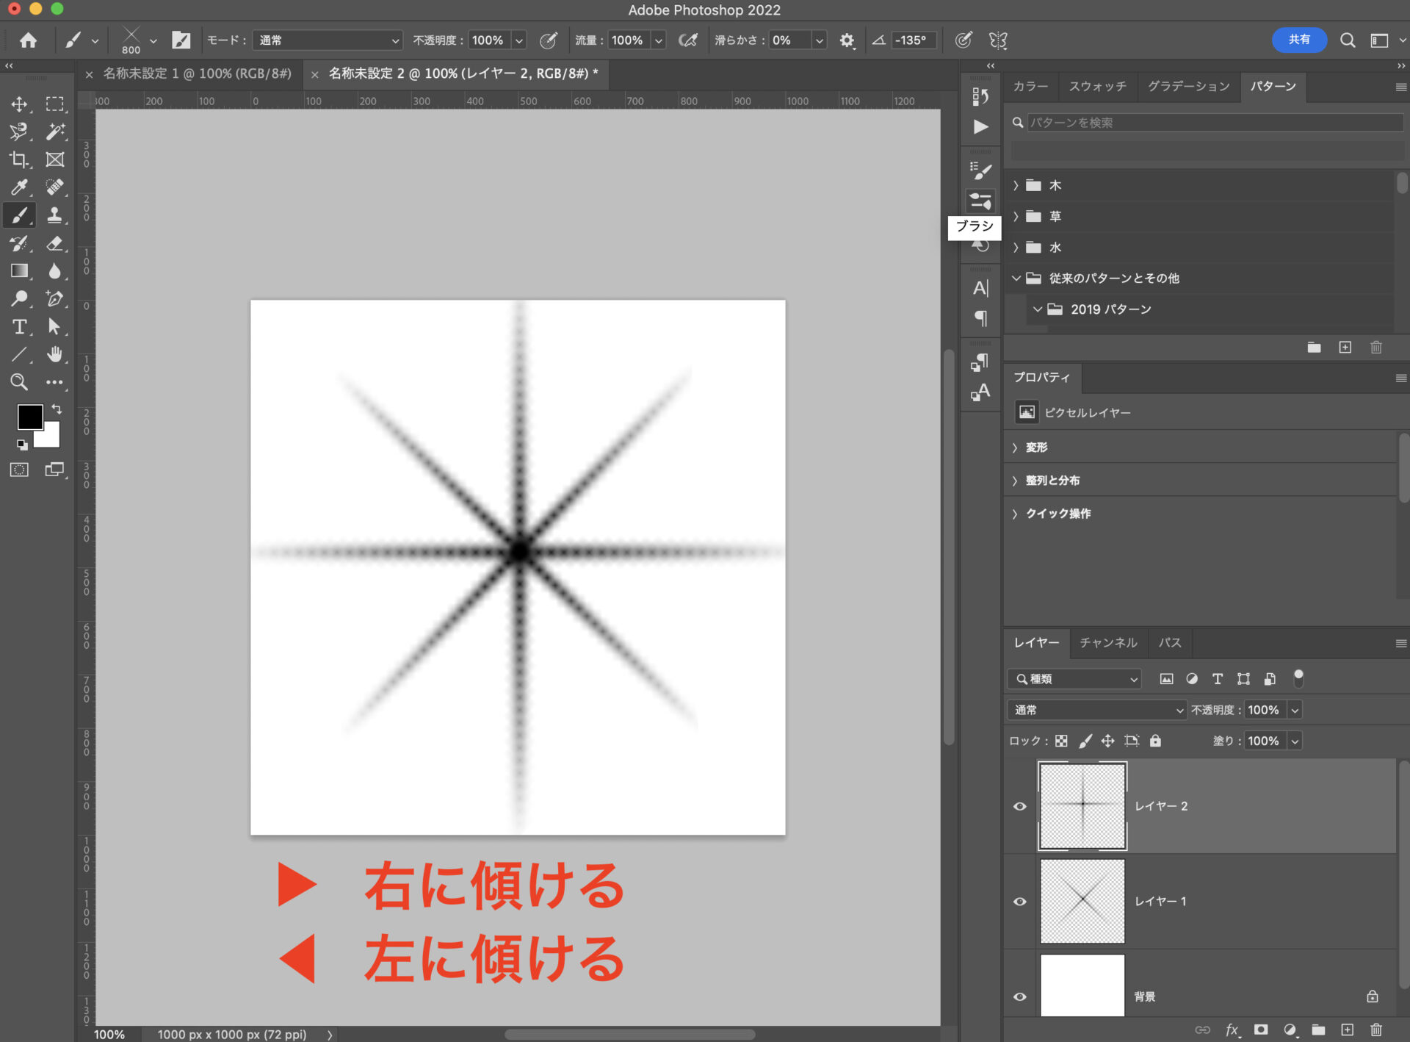The image size is (1410, 1042).
Task: Expand the 変形 section in Properties
Action: (x=1015, y=448)
